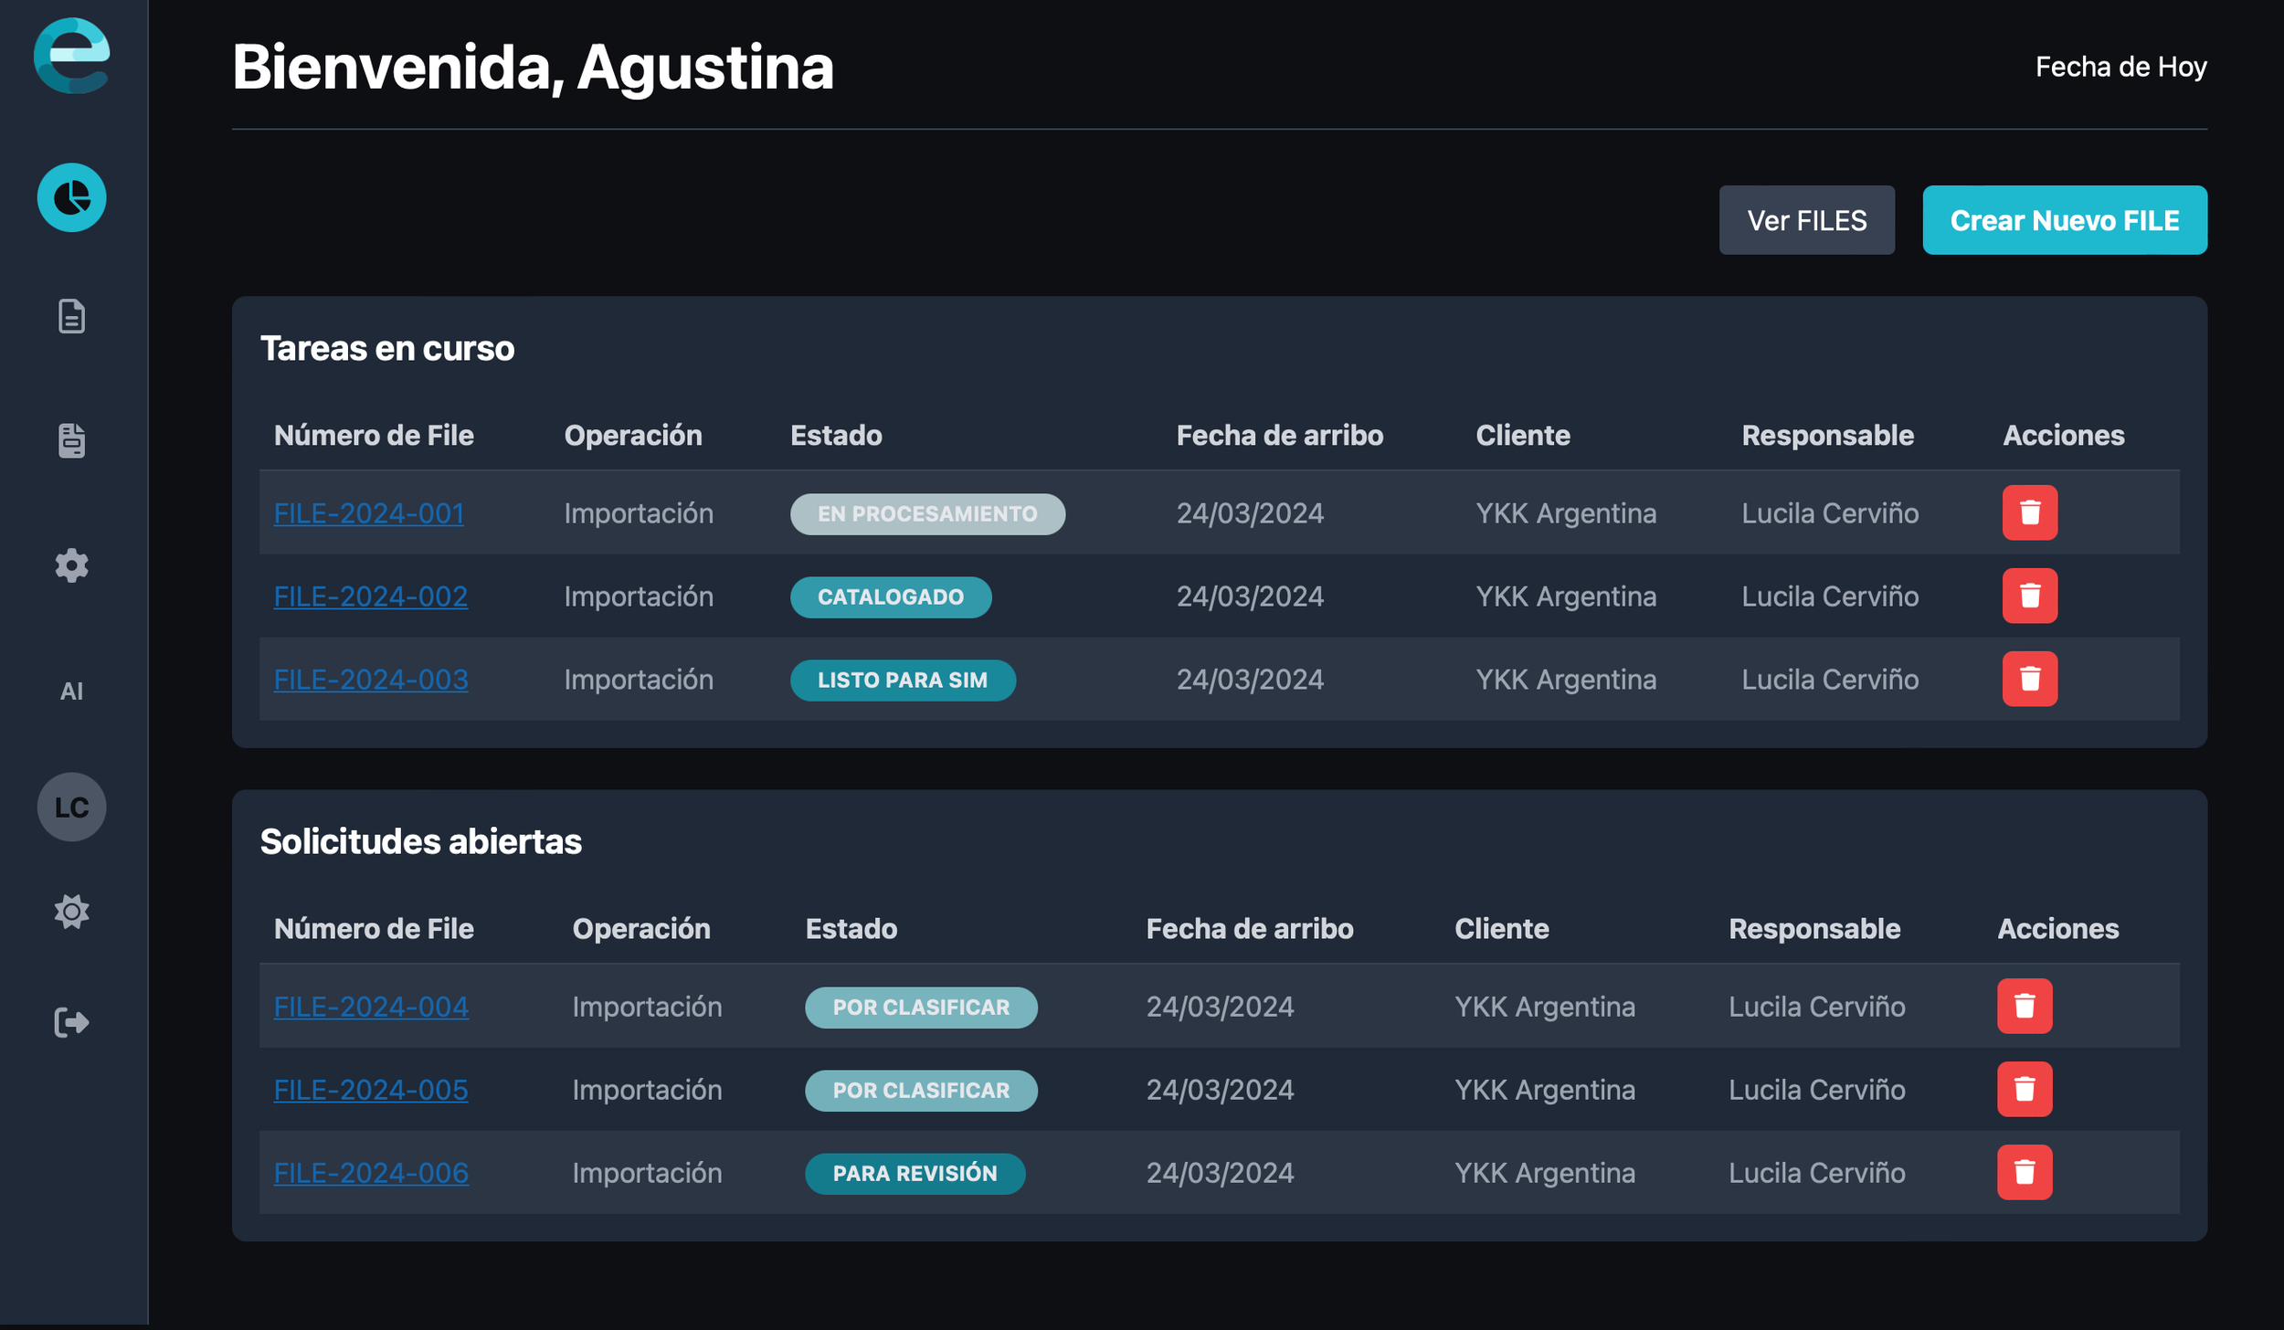Click Crear Nuevo FILE button
Viewport: 2284px width, 1330px height.
pyautogui.click(x=2064, y=220)
